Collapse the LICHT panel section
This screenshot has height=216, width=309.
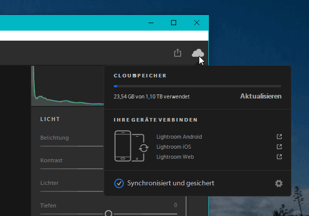[x=50, y=119]
